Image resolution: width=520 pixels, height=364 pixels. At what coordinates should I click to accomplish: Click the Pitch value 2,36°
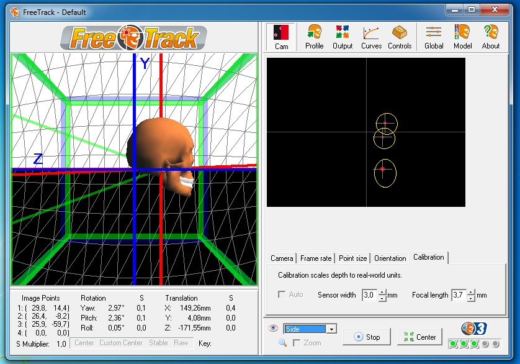click(x=116, y=318)
